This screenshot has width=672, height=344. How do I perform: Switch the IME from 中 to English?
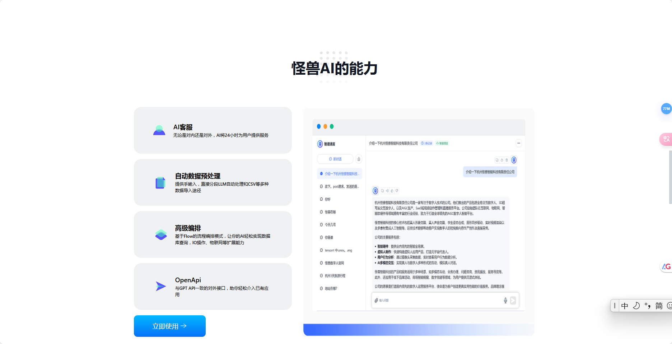pyautogui.click(x=625, y=306)
